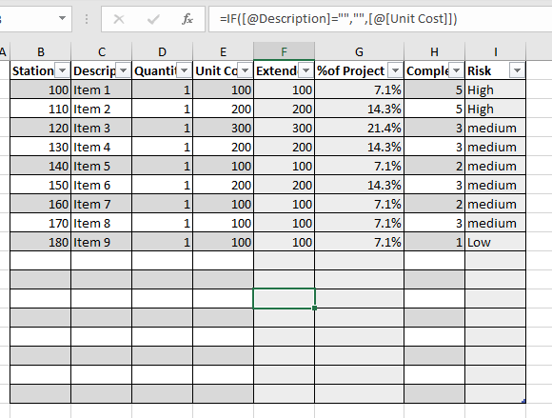Image resolution: width=552 pixels, height=418 pixels.
Task: Open the Risk column filter dropdown
Action: coord(517,70)
